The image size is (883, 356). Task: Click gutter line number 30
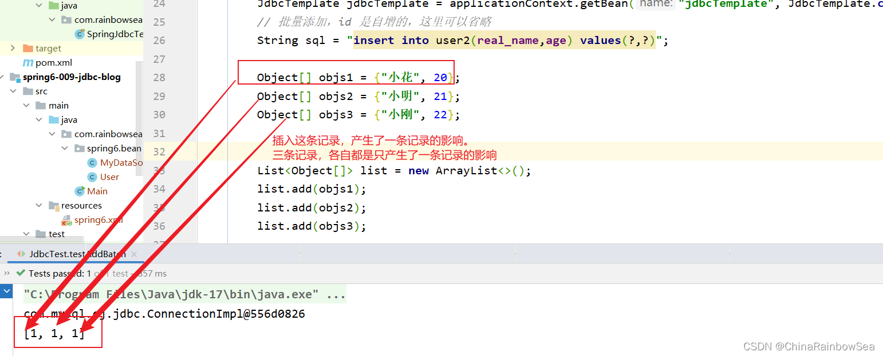point(159,115)
